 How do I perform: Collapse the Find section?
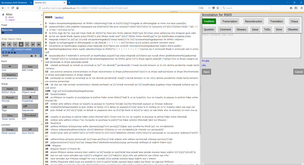click(41, 25)
